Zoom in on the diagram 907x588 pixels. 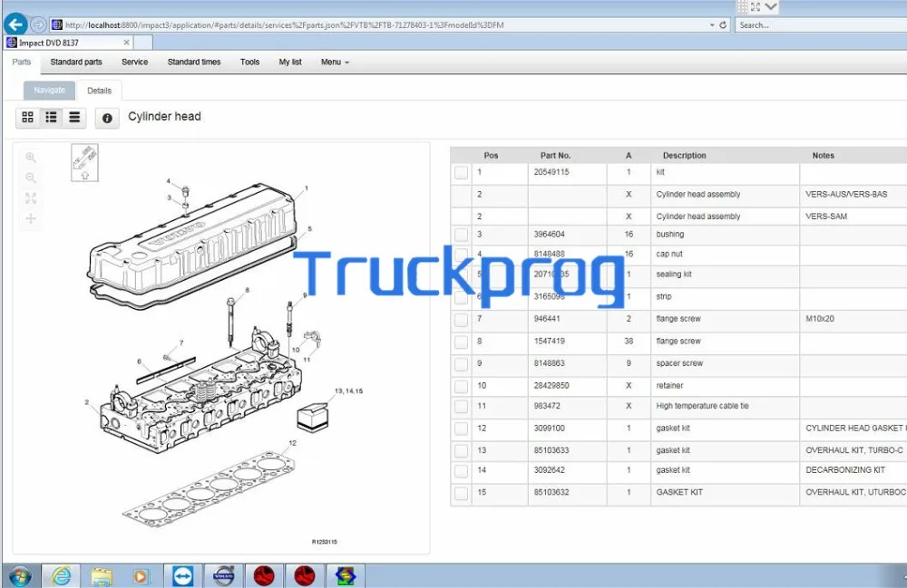31,157
